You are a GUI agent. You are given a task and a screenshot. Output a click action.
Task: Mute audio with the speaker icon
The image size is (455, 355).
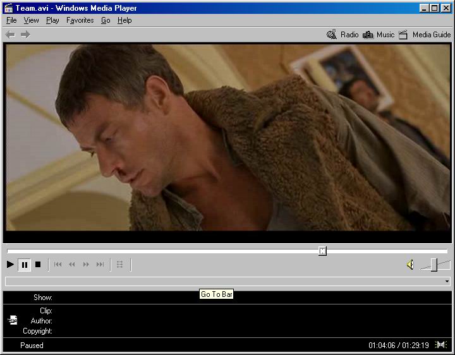pyautogui.click(x=410, y=265)
